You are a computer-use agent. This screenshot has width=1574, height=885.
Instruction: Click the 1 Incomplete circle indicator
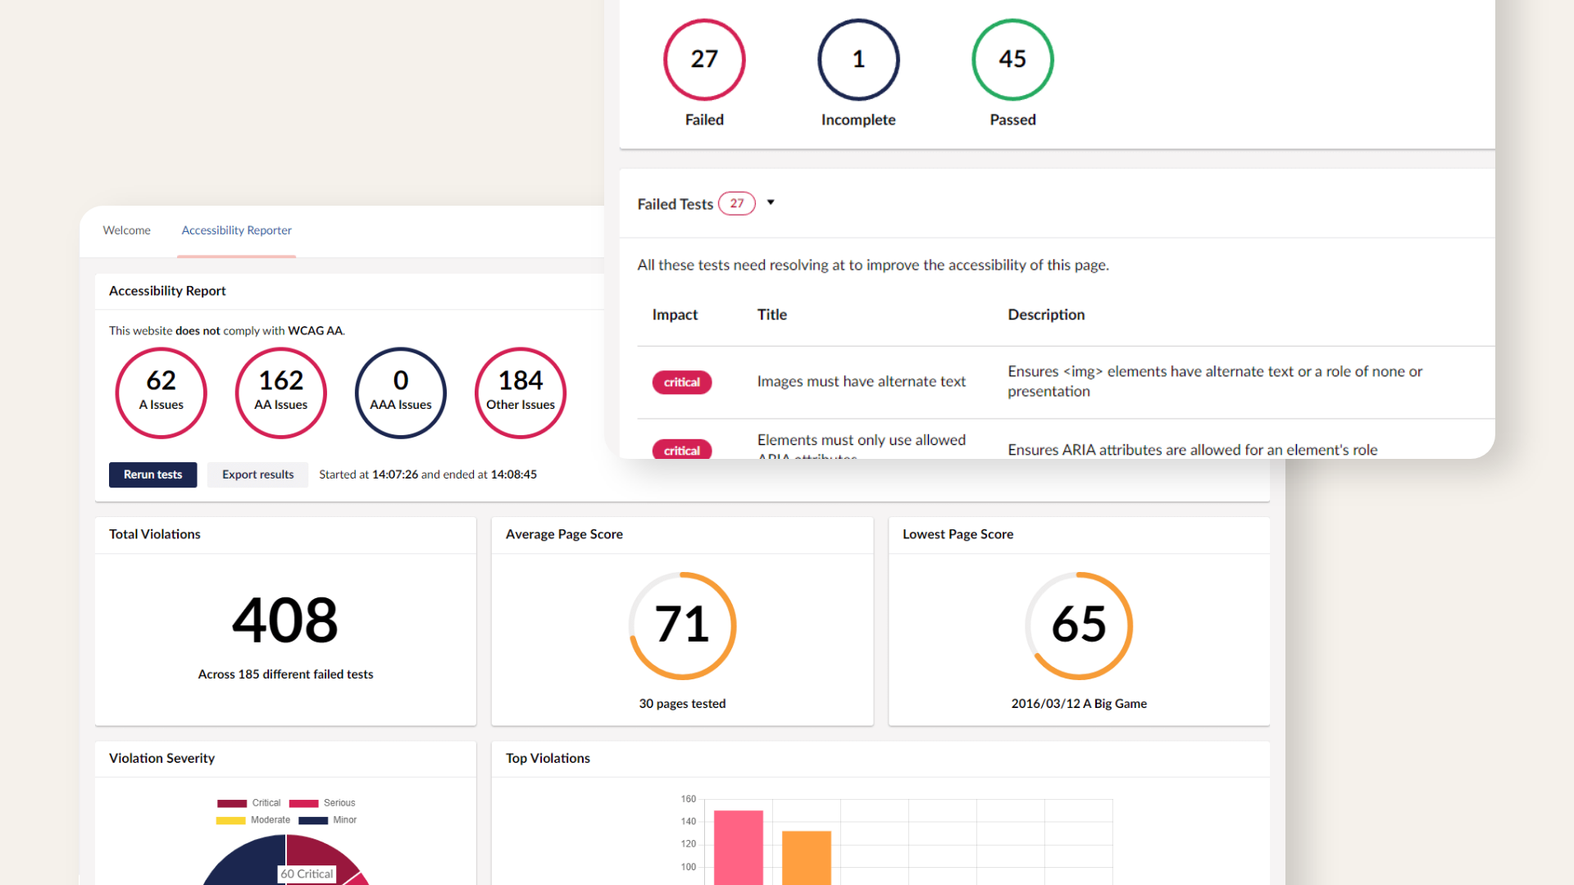point(858,60)
